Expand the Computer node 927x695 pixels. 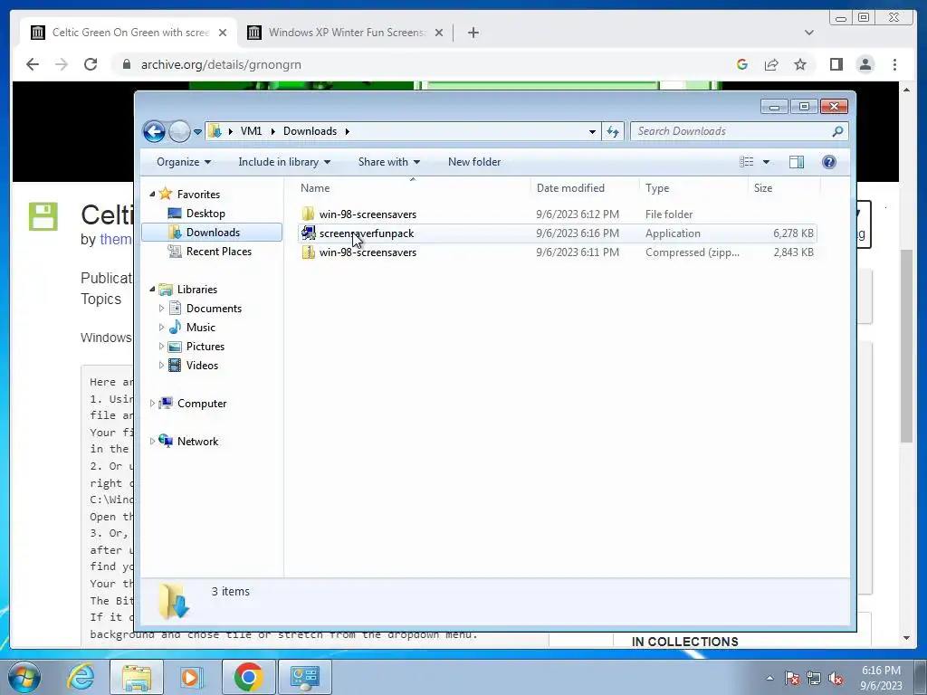(x=152, y=403)
